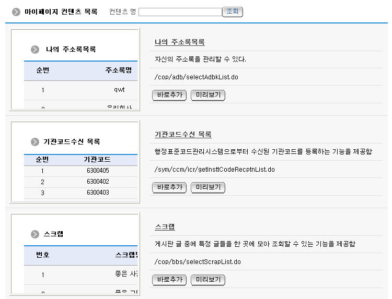
Task: Click 미리보기 for 기관코드수신 목록
Action: tap(207, 187)
